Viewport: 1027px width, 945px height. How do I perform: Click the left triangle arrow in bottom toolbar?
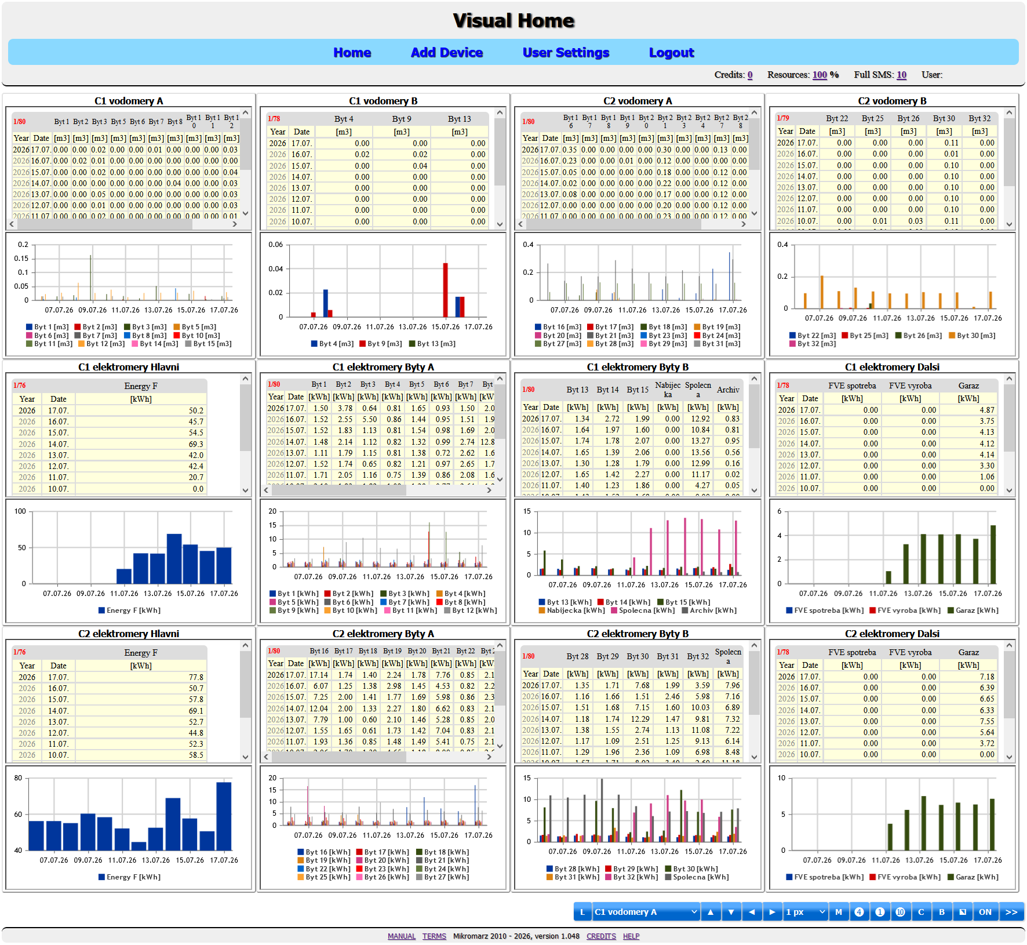752,912
